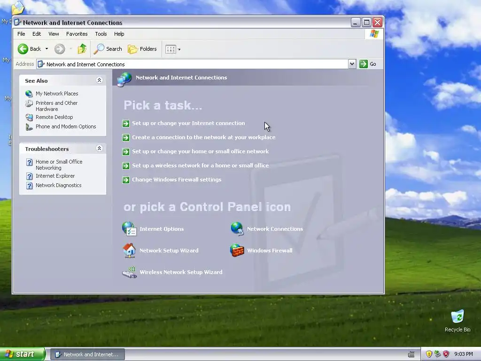Open the Help menu
This screenshot has height=361, width=481.
(x=119, y=34)
